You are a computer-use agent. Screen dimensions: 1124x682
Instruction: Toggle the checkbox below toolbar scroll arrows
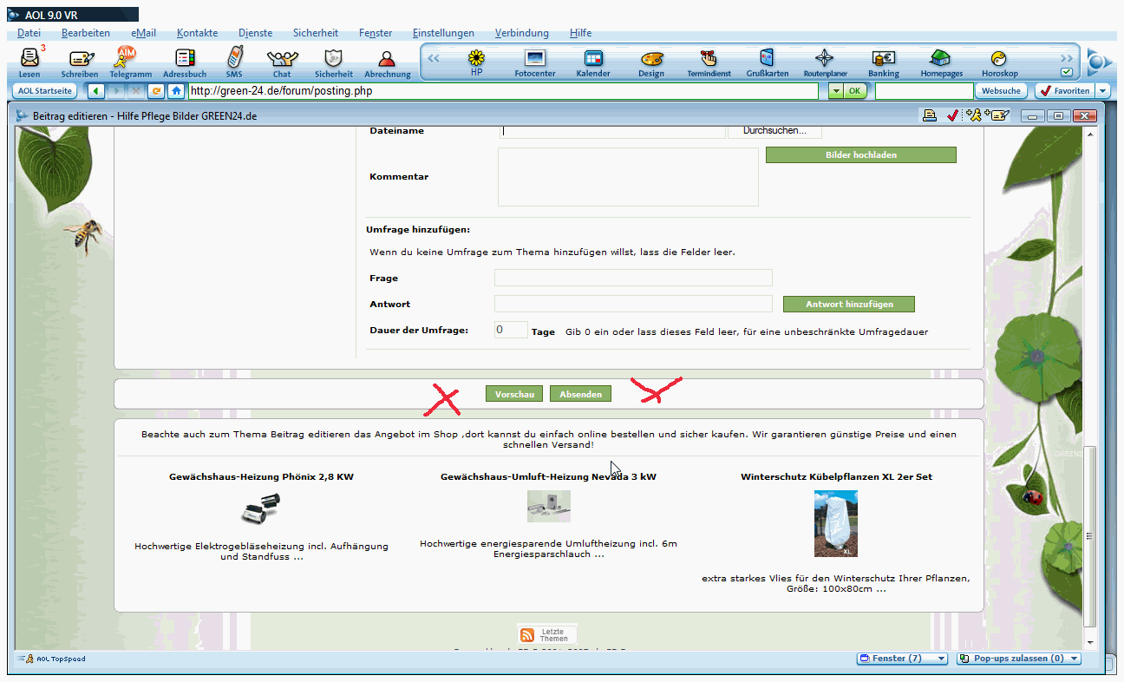(x=1067, y=72)
